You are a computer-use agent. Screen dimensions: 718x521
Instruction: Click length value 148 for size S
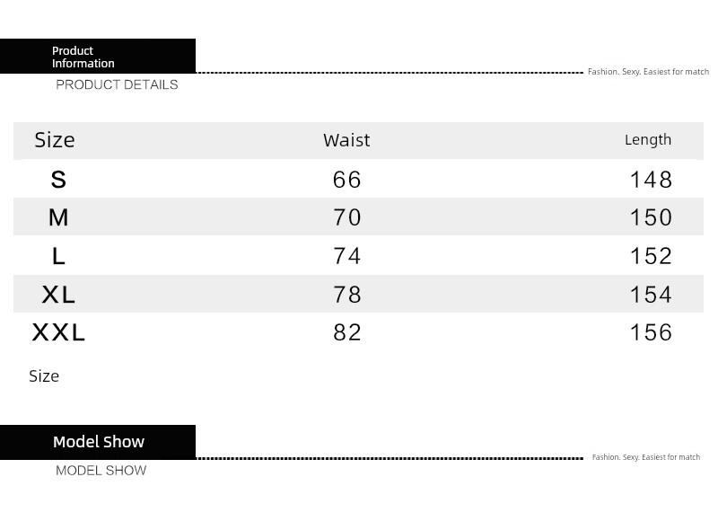[652, 179]
